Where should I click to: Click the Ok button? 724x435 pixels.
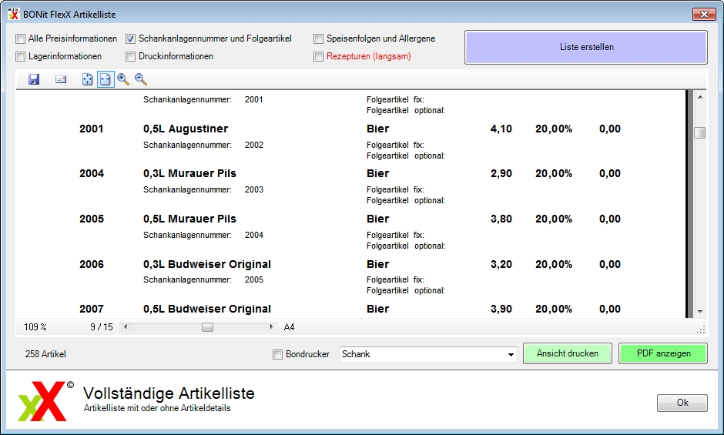(682, 403)
